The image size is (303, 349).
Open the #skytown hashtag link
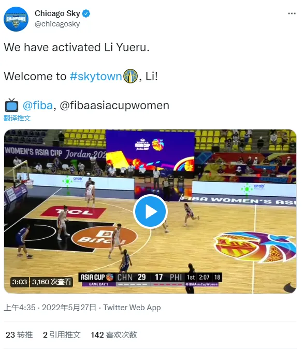tap(96, 76)
